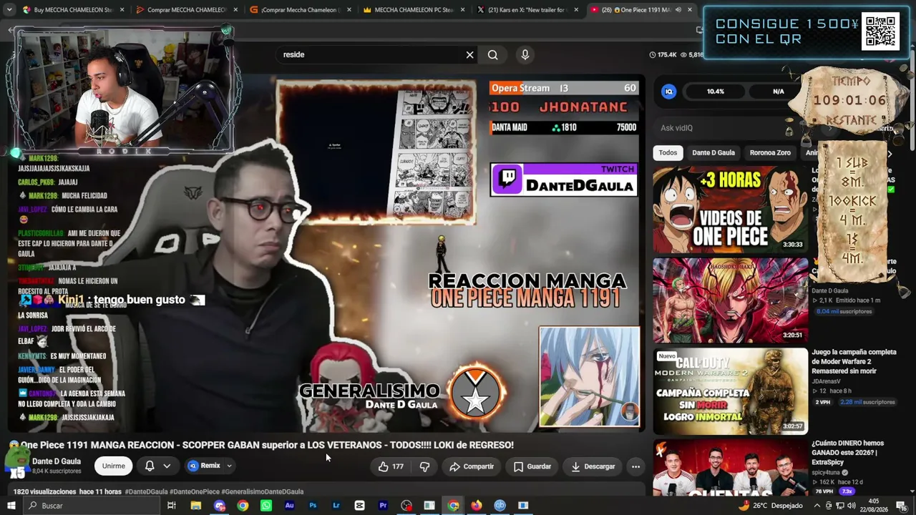Expand the notification options chevron
Viewport: 916px width, 515px height.
(167, 466)
